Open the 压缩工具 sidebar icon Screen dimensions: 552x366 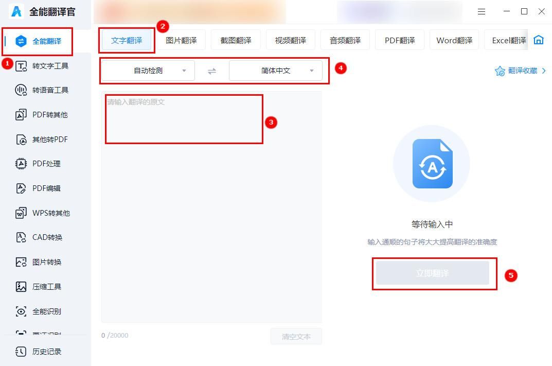tap(21, 287)
